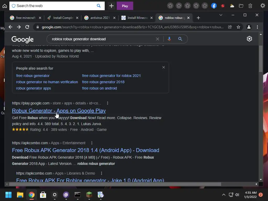
Task: Open the weather icon in top bar
Action: 232,6
